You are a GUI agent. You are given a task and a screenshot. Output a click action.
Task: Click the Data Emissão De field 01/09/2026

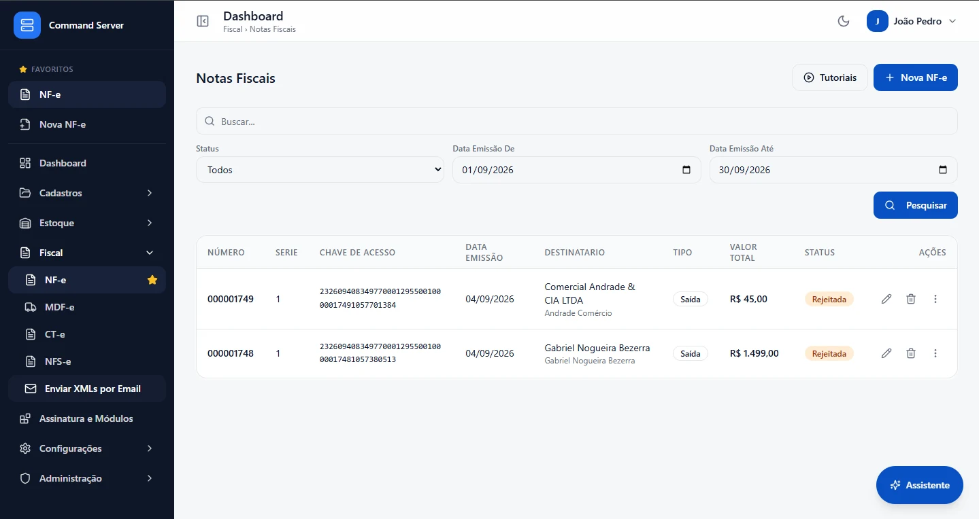576,170
